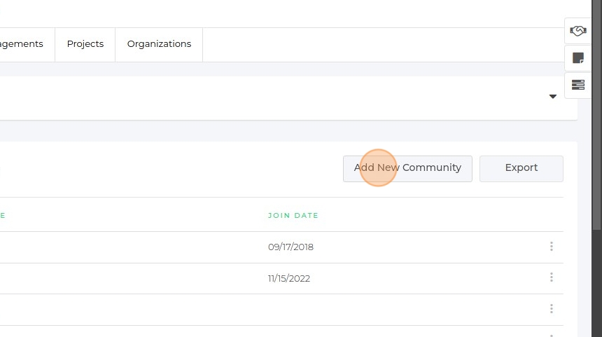Click the collapsed filter panel bar
The width and height of the screenshot is (602, 337).
[280, 97]
